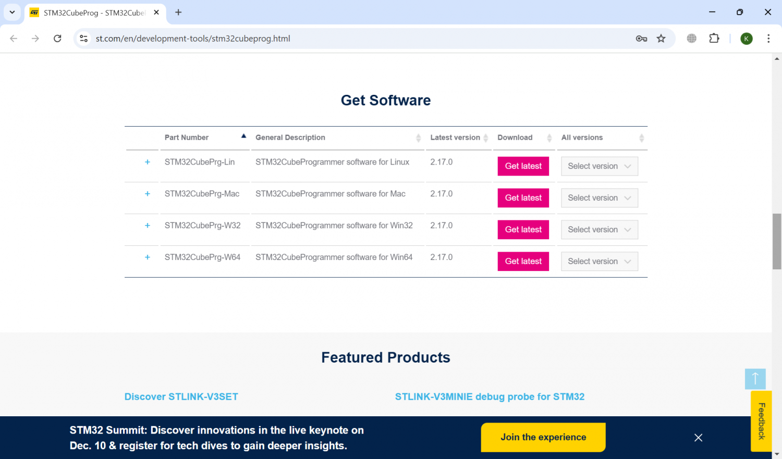Open the browser extensions puzzle icon
Image resolution: width=782 pixels, height=459 pixels.
coord(714,38)
